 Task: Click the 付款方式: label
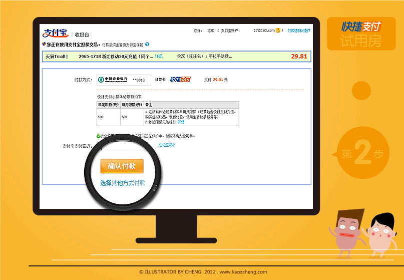pyautogui.click(x=83, y=80)
